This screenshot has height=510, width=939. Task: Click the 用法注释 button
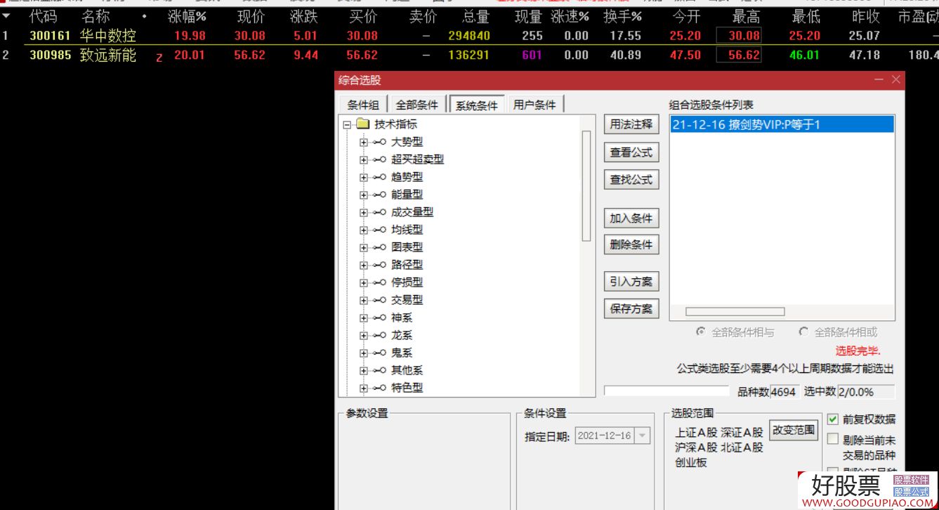tap(631, 124)
